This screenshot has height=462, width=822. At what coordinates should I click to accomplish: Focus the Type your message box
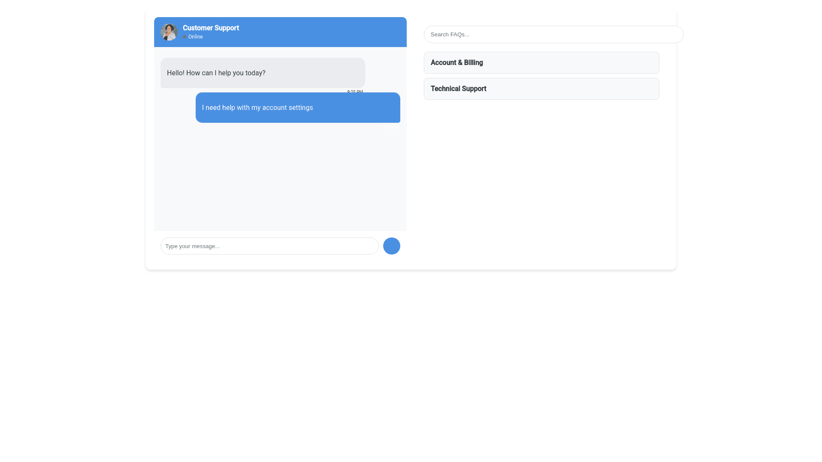[x=269, y=246]
